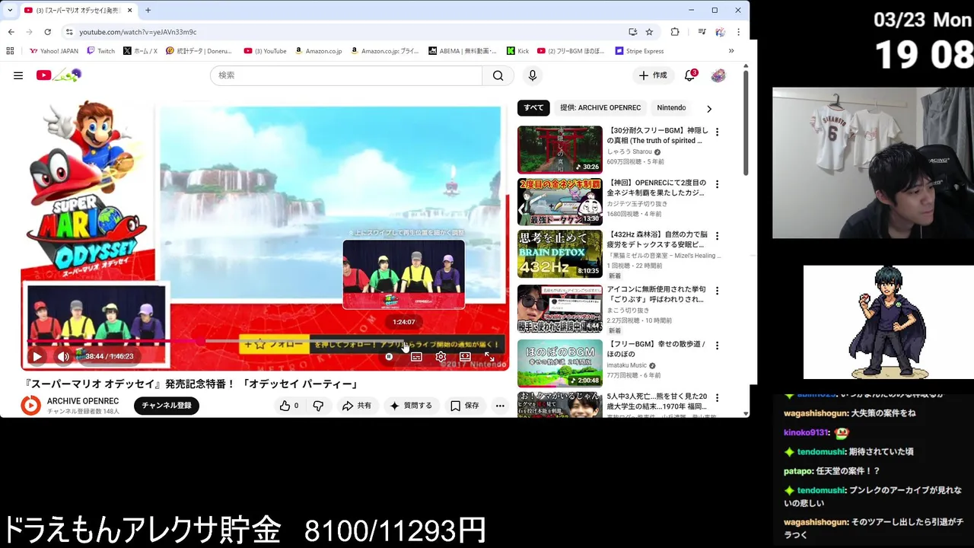This screenshot has width=974, height=548.
Task: Open options for 5人中3人死亡 video
Action: point(717,397)
